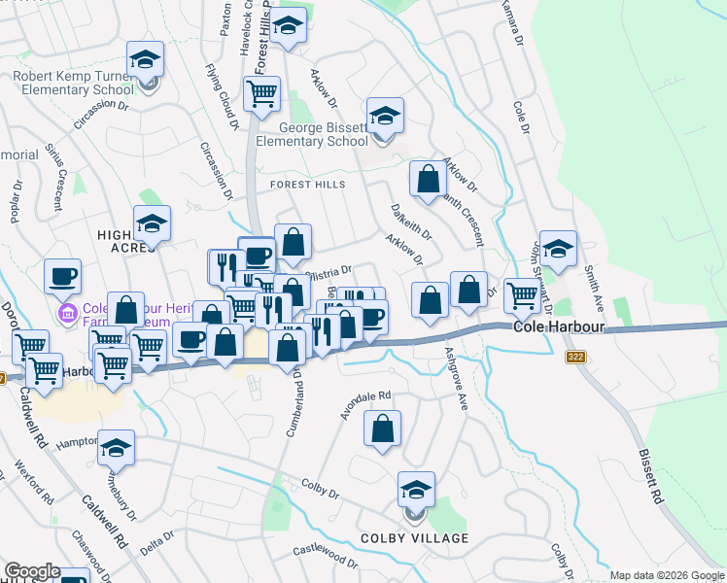
Task: Click school marker on Hampton road
Action: (116, 451)
